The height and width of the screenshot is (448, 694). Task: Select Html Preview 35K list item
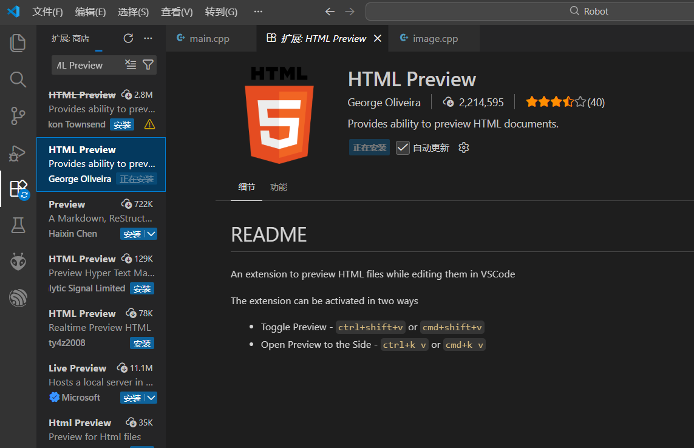click(x=101, y=429)
